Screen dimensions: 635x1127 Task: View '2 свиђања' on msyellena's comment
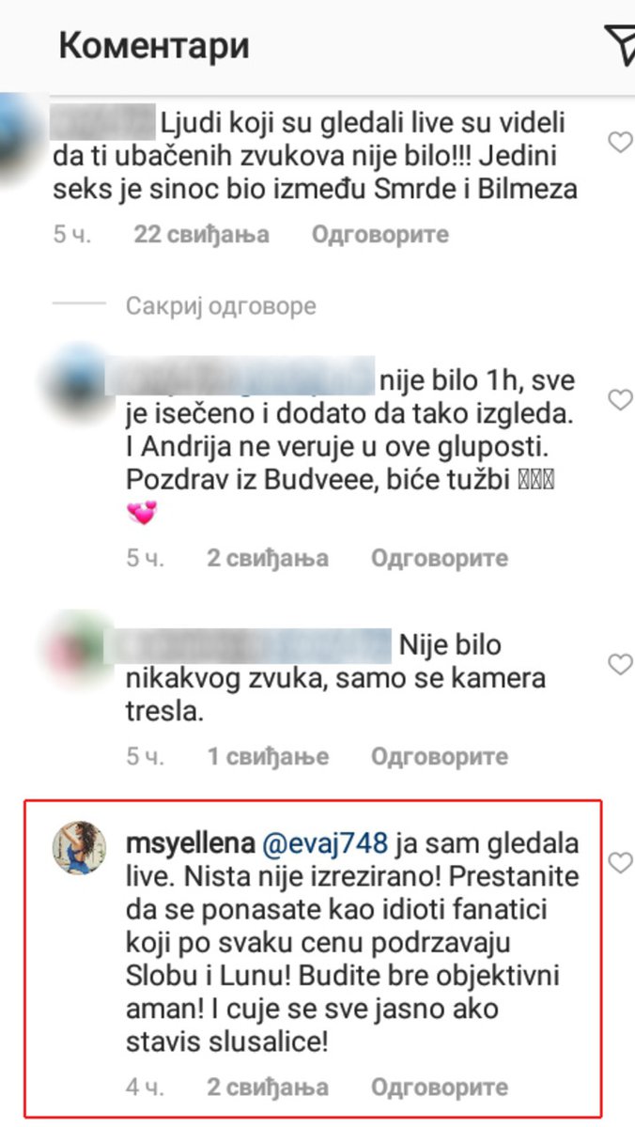click(x=268, y=1088)
